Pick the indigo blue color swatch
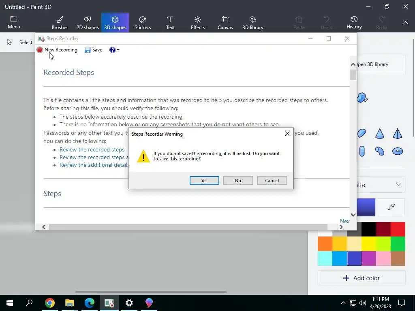The image size is (415, 311). pyautogui.click(x=354, y=258)
